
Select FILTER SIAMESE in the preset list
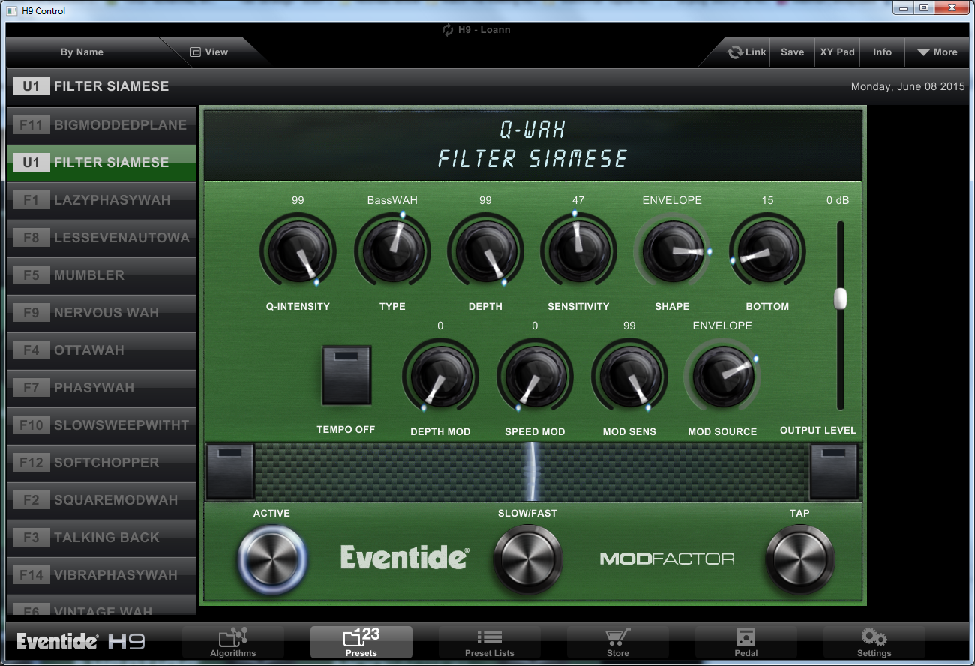tap(101, 163)
